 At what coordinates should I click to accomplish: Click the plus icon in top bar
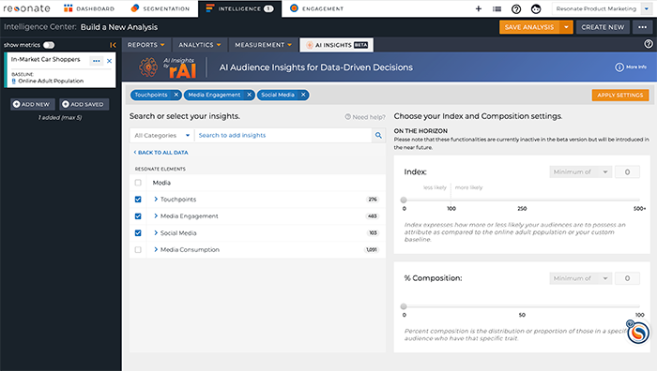tap(478, 8)
